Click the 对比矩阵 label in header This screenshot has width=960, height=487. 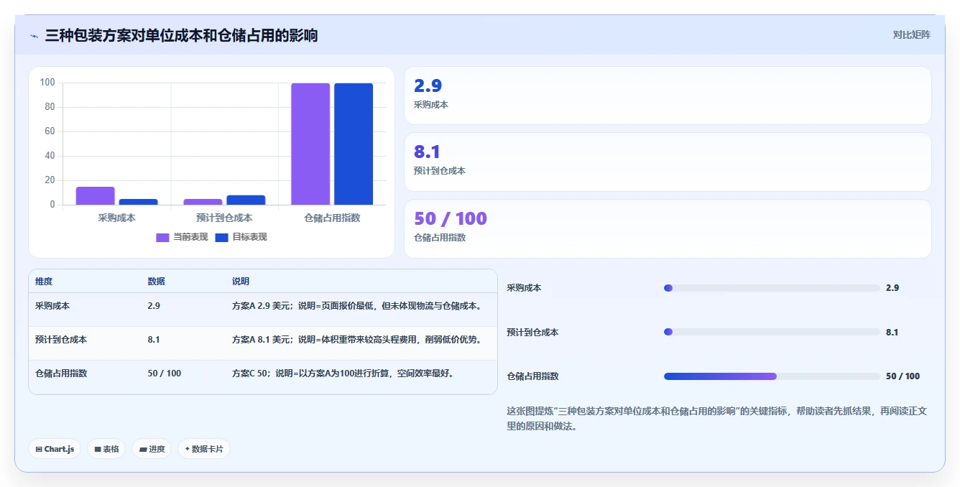[911, 34]
